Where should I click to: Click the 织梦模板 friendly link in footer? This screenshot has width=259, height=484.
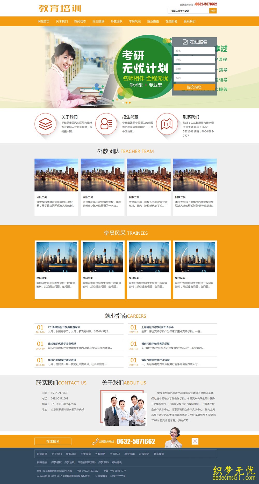(x=56, y=462)
